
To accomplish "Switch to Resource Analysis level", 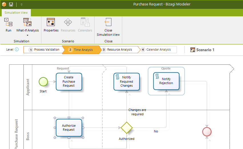I will pyautogui.click(x=119, y=50).
